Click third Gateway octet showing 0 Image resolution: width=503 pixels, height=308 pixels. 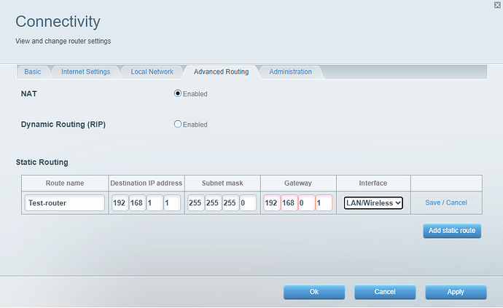pos(307,203)
